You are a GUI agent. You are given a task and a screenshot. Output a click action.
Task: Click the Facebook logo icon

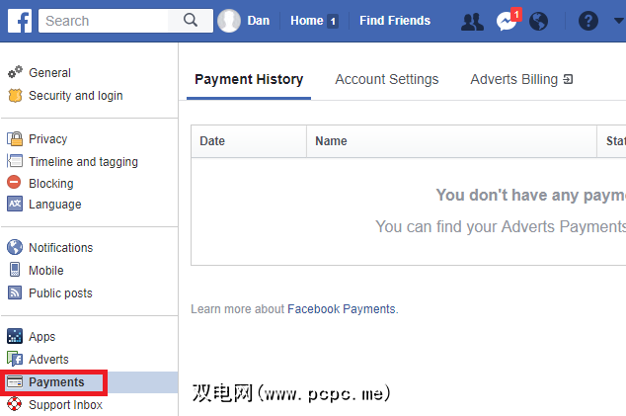click(20, 21)
